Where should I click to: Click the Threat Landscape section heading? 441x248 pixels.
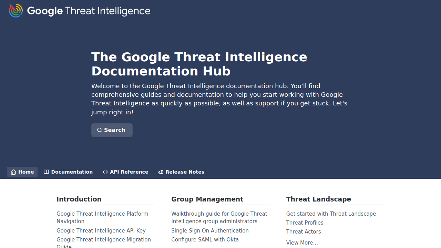coord(319,199)
